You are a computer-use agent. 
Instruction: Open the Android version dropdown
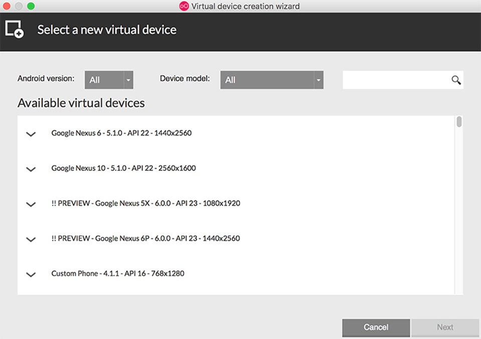point(109,80)
